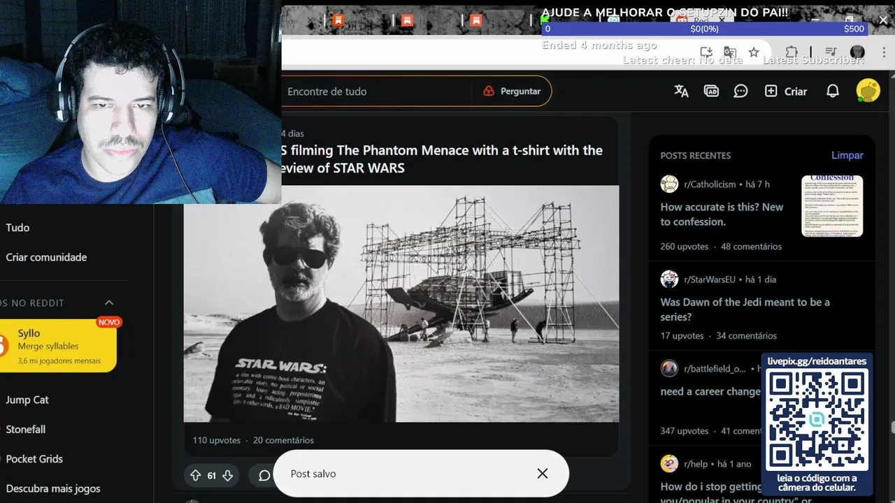Click the livepix.gg/reidoantares label

(x=817, y=361)
